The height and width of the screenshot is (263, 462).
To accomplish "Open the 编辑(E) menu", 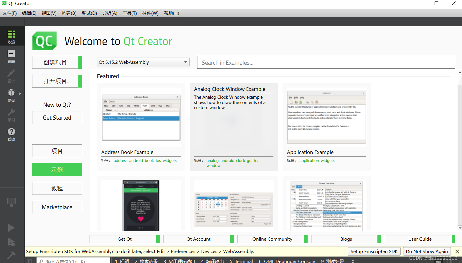I will (x=29, y=13).
